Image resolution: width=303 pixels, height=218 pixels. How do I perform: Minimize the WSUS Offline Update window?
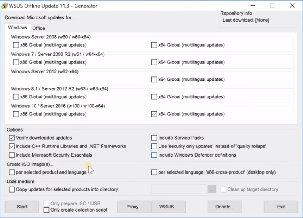pos(253,6)
